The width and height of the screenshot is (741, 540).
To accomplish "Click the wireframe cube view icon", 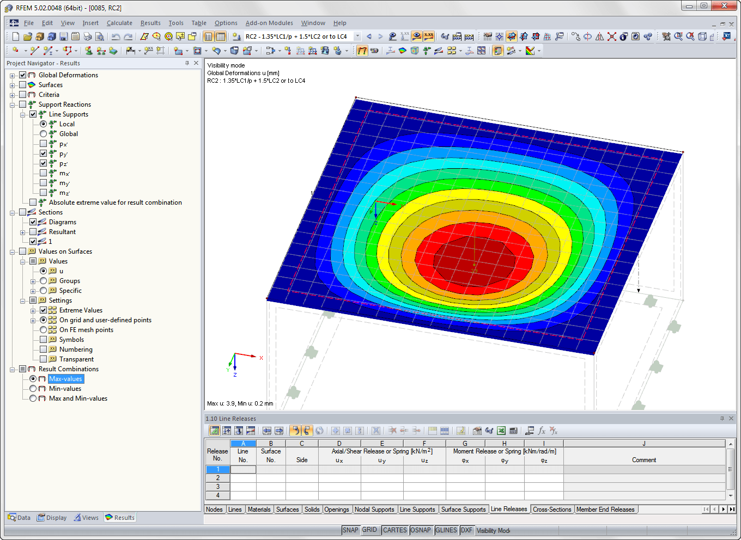I will pyautogui.click(x=702, y=36).
